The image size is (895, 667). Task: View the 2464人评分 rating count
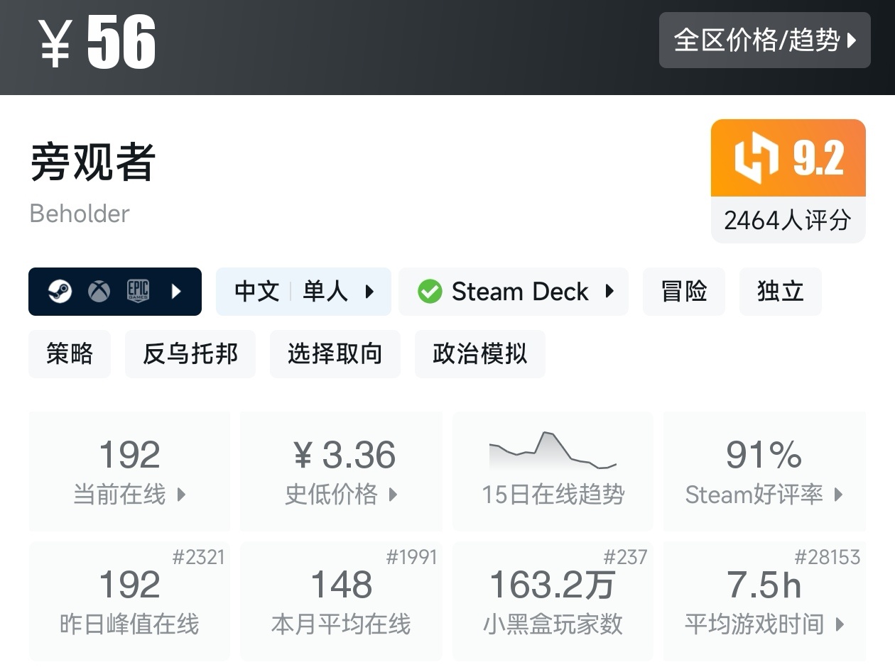[x=788, y=220]
